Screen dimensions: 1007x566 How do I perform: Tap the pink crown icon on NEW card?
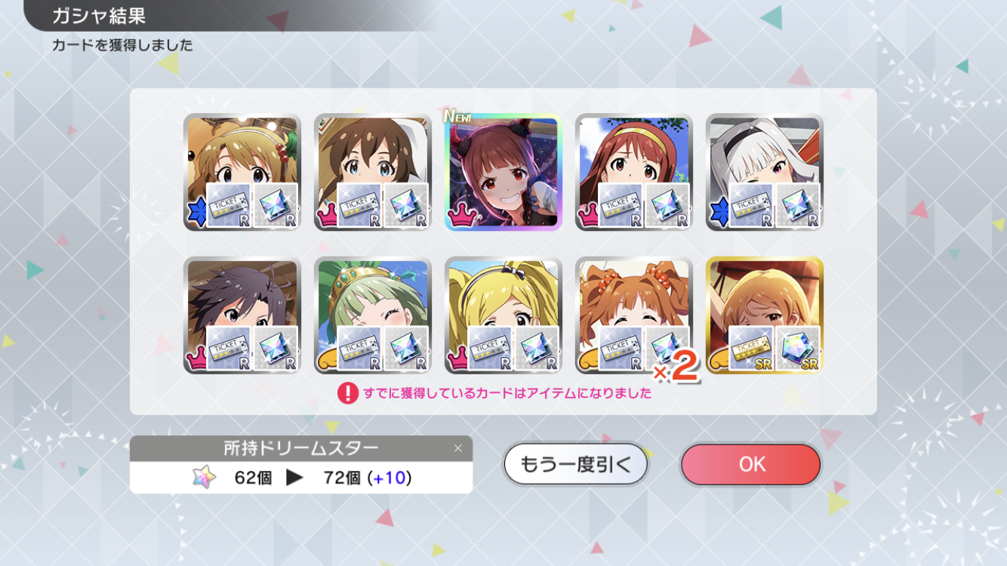[460, 217]
